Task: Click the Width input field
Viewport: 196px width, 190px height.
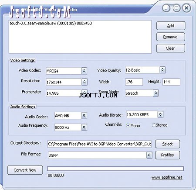Action: click(134, 82)
